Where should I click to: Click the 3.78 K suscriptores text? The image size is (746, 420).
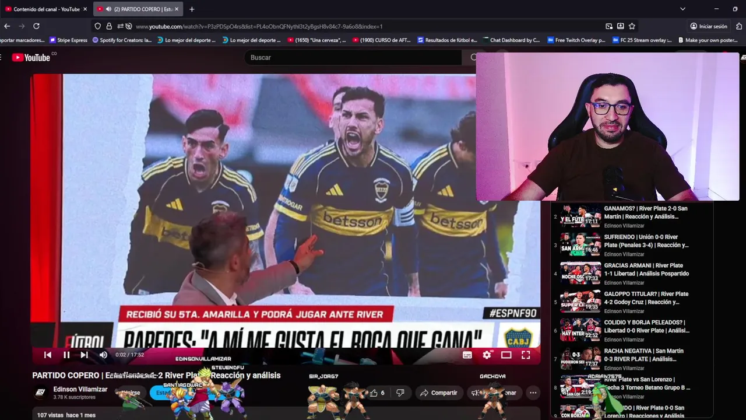click(x=74, y=397)
